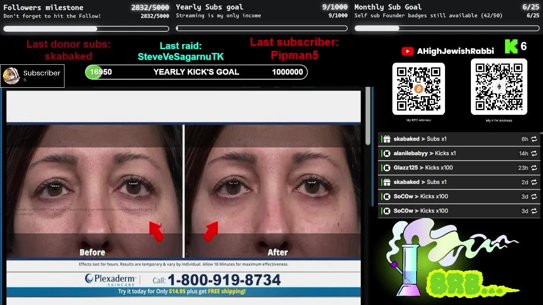Click 'Try it today for Only $14.95' banner
543x305 pixels.
(182, 291)
